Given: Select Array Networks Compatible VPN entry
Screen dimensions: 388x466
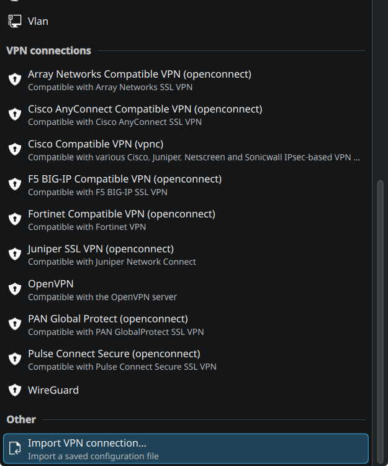Looking at the screenshot, I should (x=140, y=80).
